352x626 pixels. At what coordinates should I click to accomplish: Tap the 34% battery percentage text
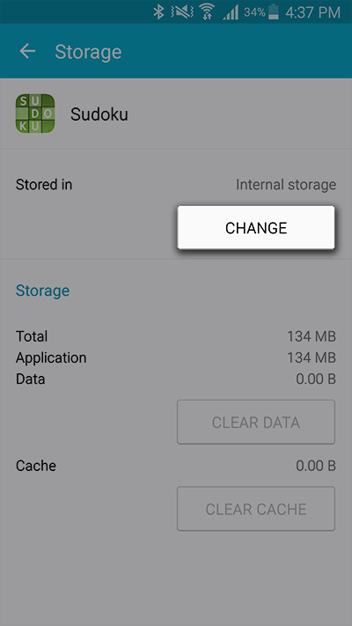(x=254, y=12)
